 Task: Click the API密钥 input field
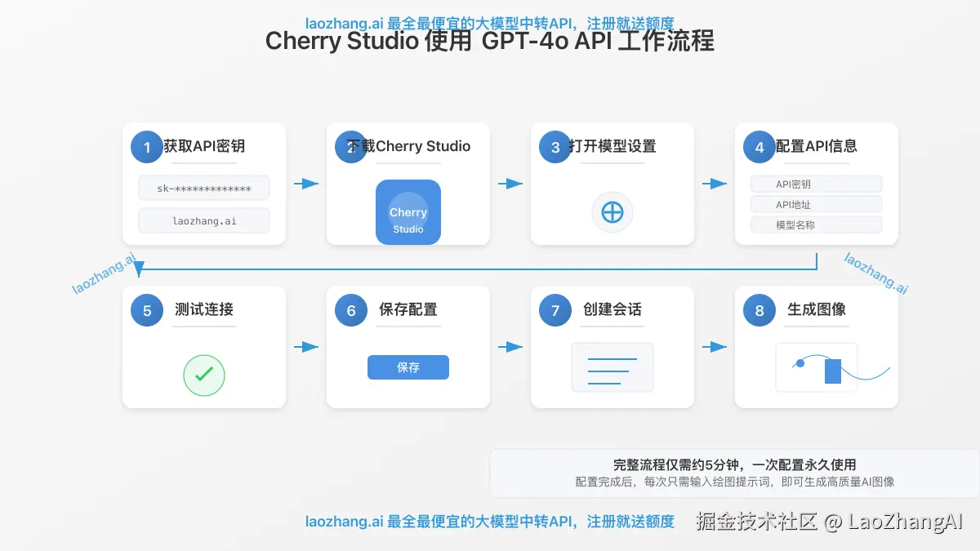[x=816, y=184]
